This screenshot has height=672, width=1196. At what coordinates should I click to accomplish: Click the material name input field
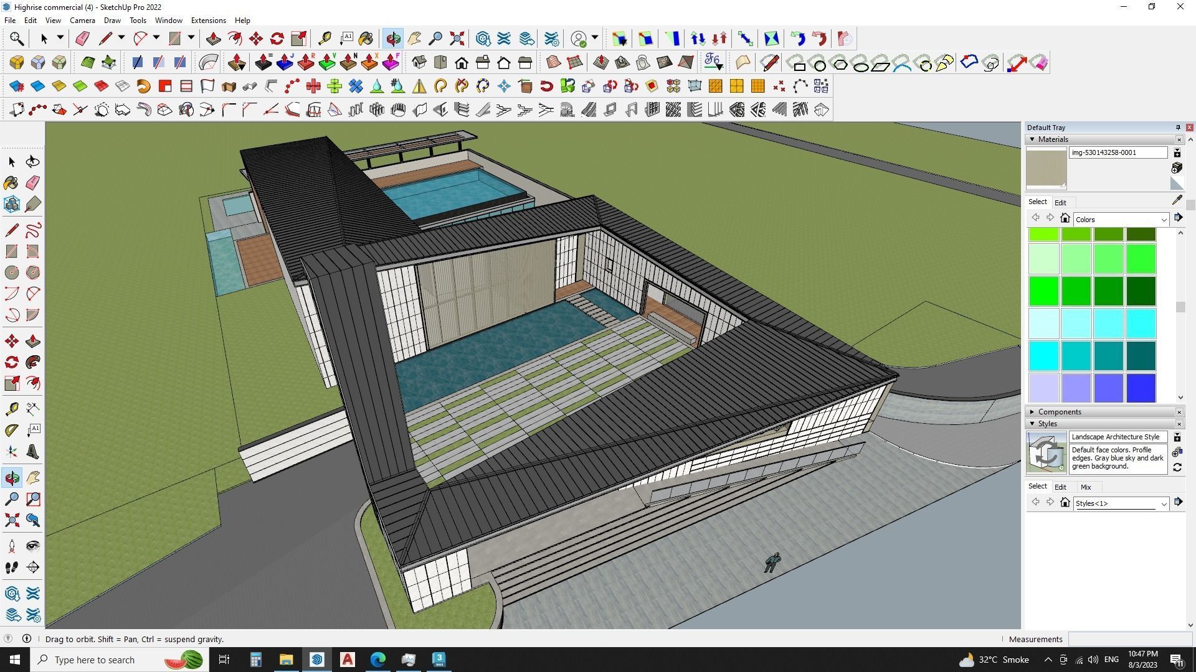point(1118,152)
